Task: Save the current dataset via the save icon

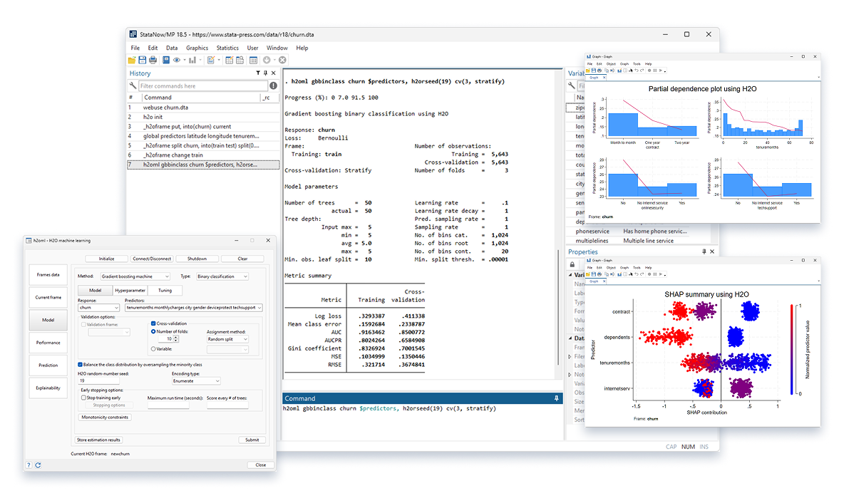Action: [142, 60]
